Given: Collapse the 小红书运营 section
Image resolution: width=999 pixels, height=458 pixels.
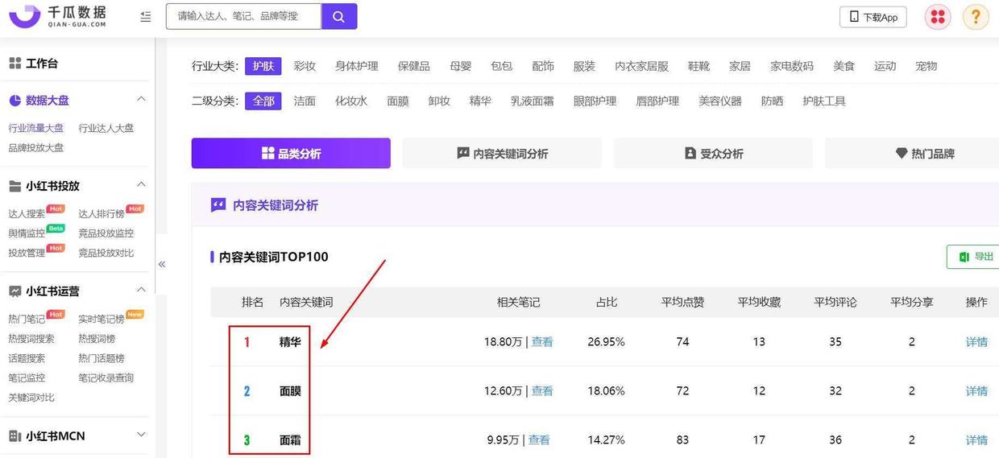Looking at the screenshot, I should coord(141,291).
